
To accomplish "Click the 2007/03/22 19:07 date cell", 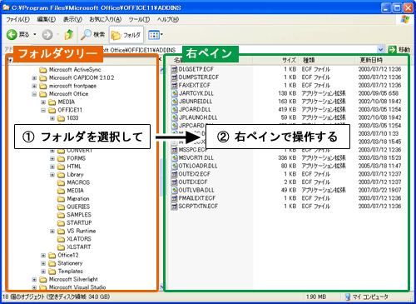I will (x=379, y=190).
